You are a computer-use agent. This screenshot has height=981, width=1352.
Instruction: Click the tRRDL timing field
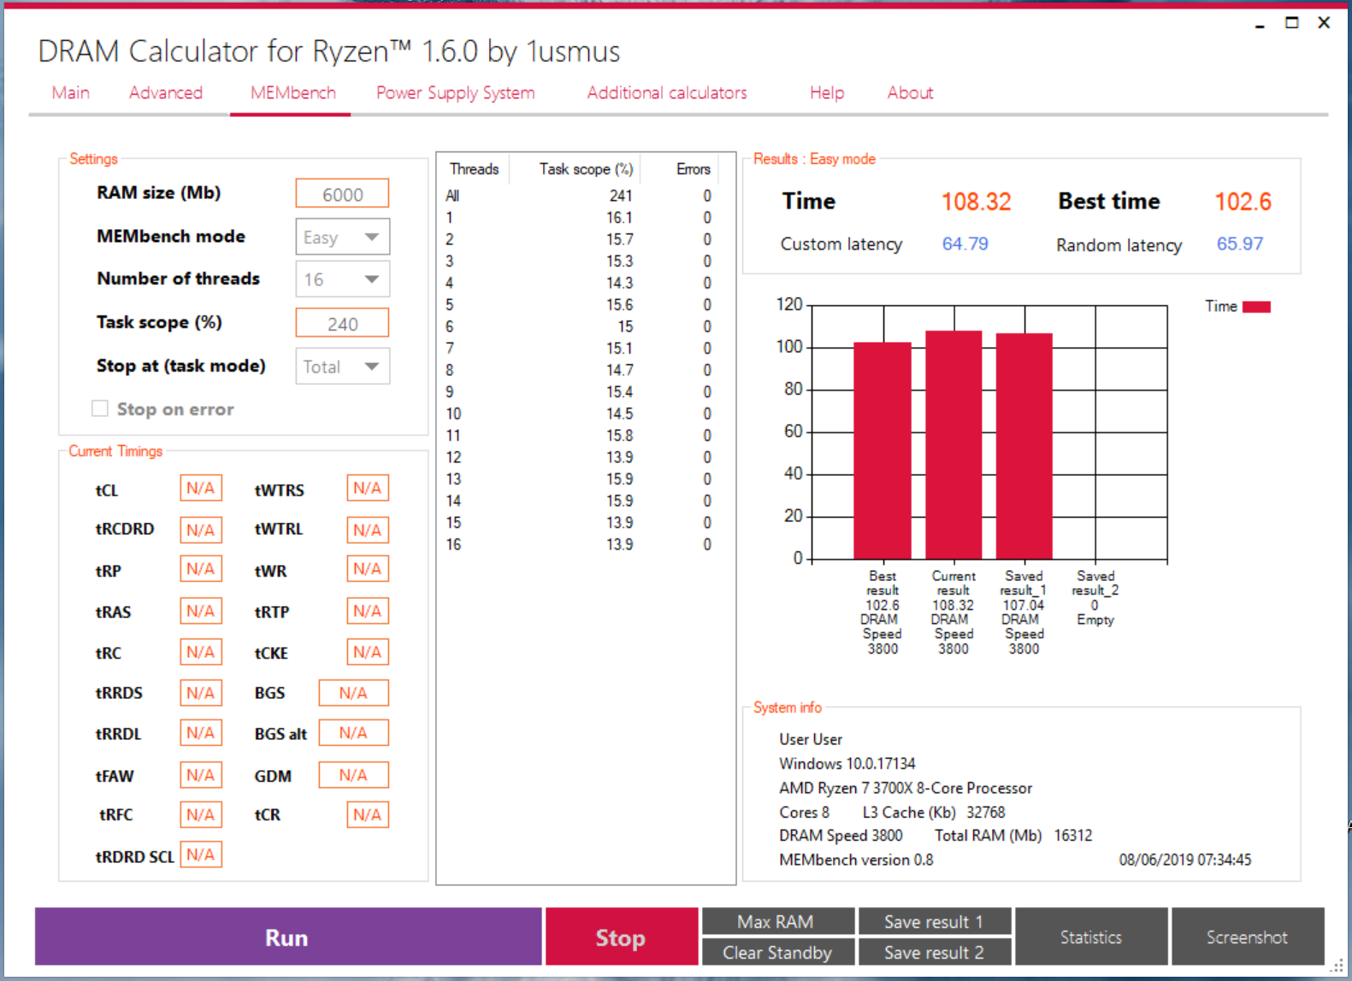pyautogui.click(x=201, y=733)
